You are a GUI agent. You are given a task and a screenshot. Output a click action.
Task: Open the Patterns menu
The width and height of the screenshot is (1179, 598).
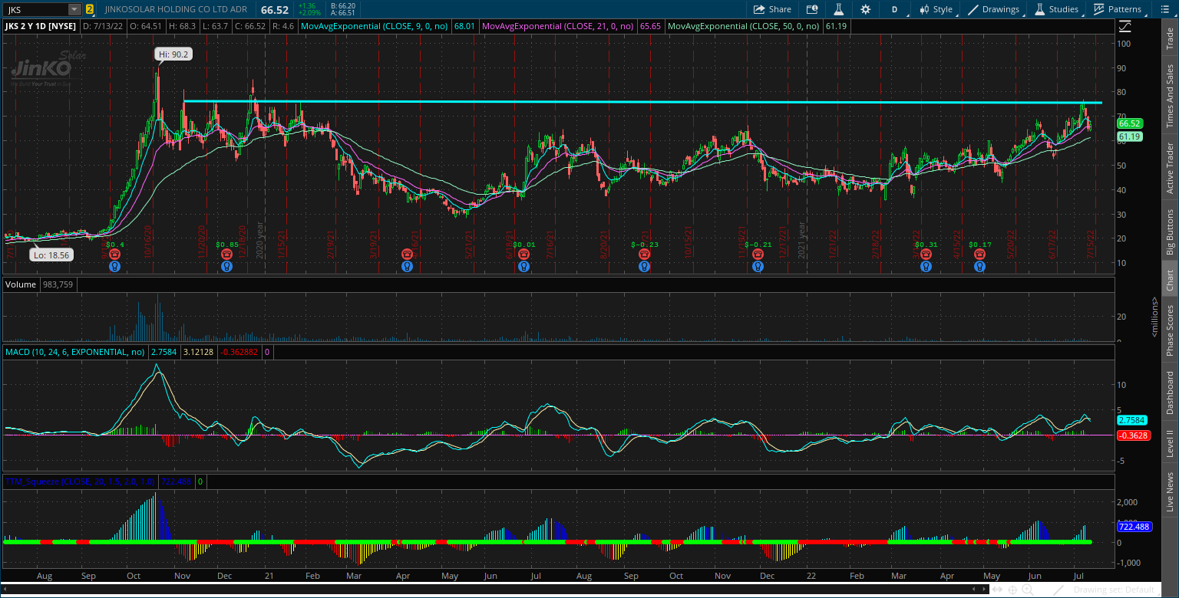point(1117,9)
